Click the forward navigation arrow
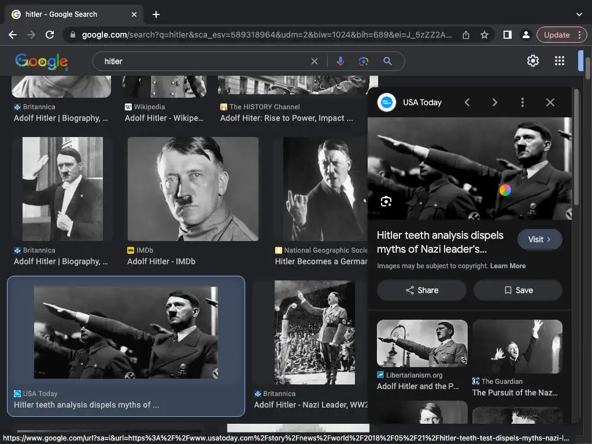Image resolution: width=592 pixels, height=444 pixels. pos(31,35)
